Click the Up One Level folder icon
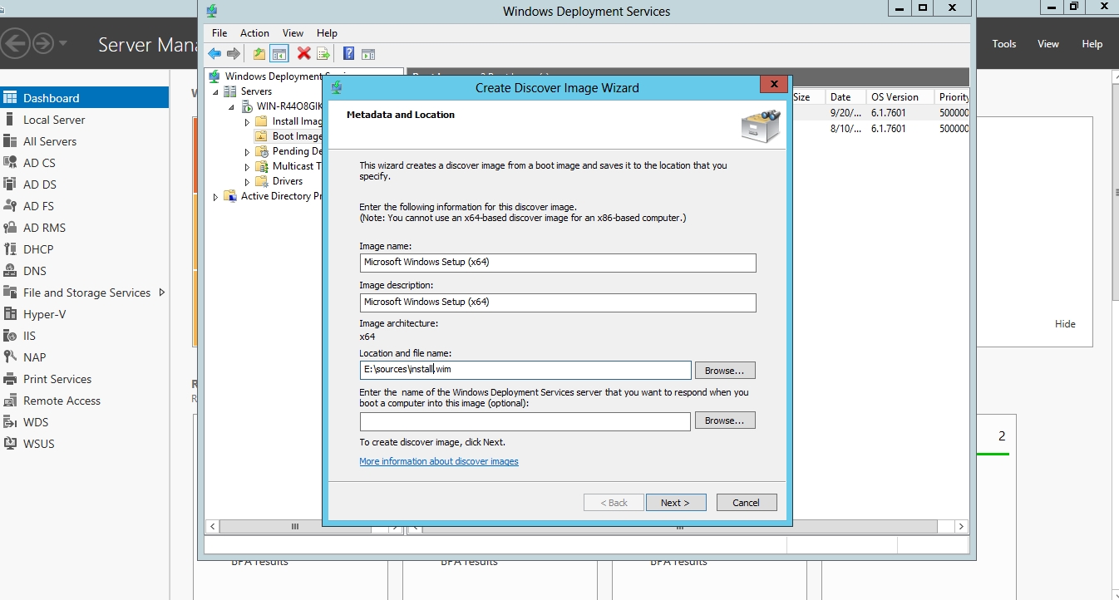 click(259, 54)
